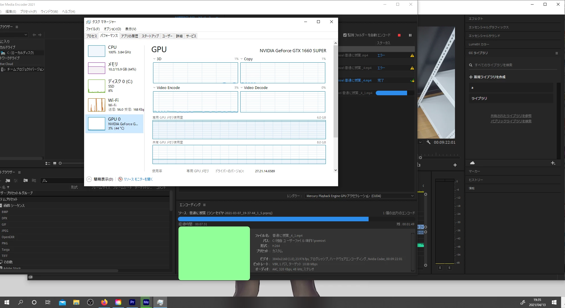Collapse the 3D graph engine dropdown
The height and width of the screenshot is (308, 565).
click(155, 59)
